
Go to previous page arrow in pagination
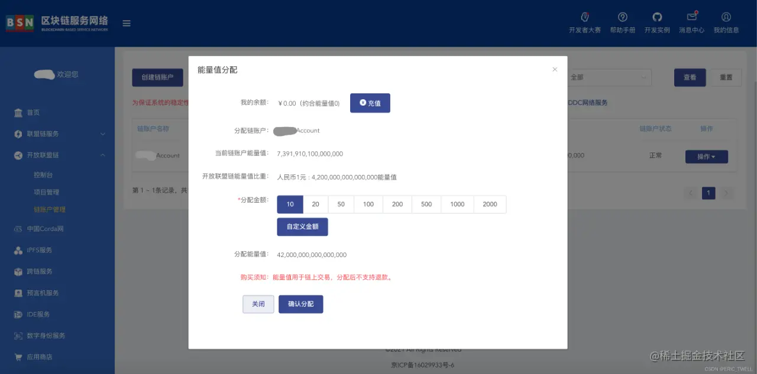691,193
